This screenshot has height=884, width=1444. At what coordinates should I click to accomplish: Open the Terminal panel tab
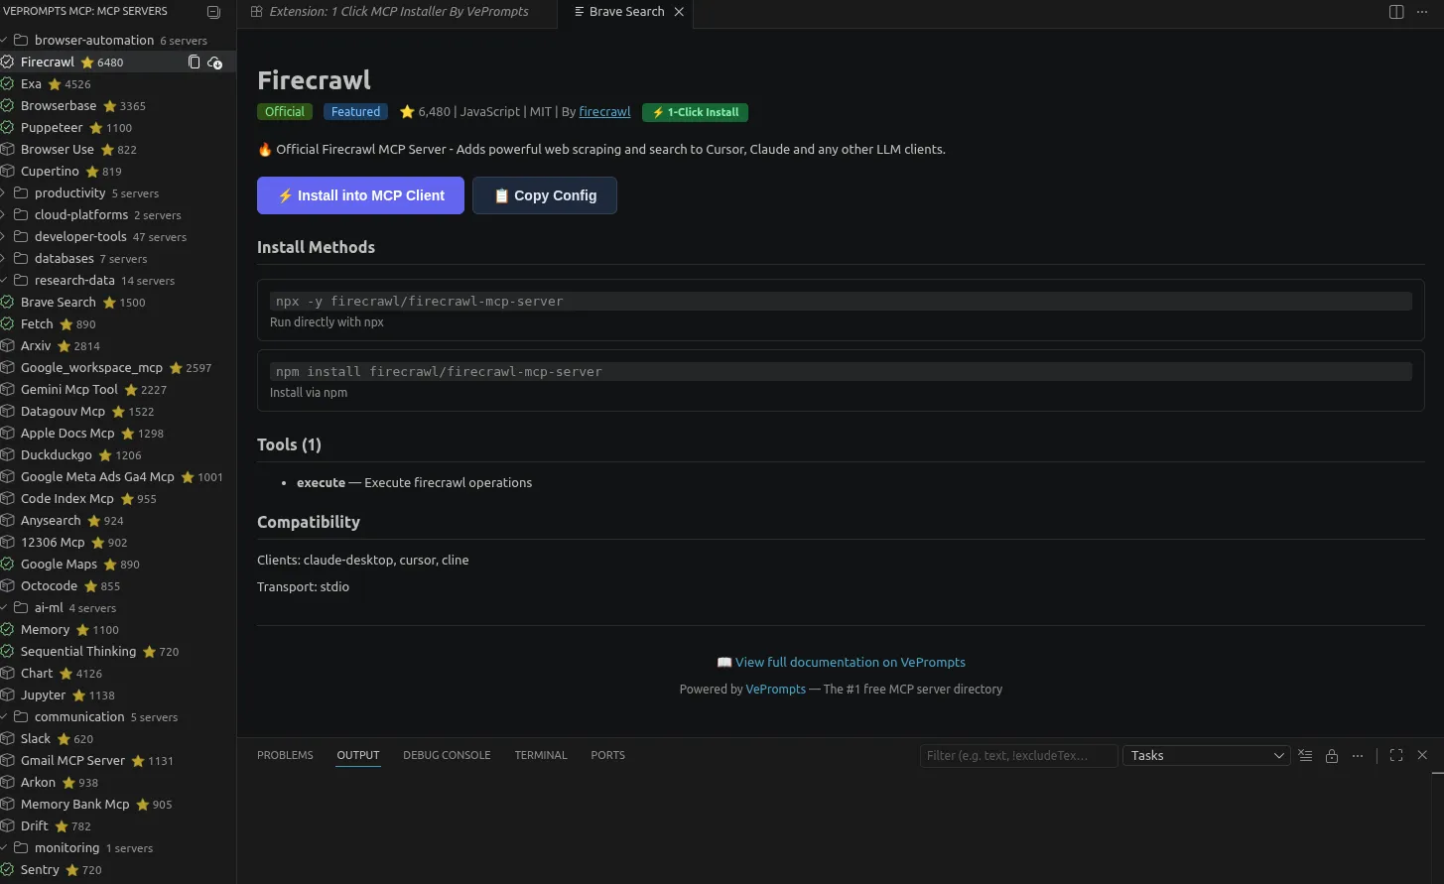pos(541,756)
